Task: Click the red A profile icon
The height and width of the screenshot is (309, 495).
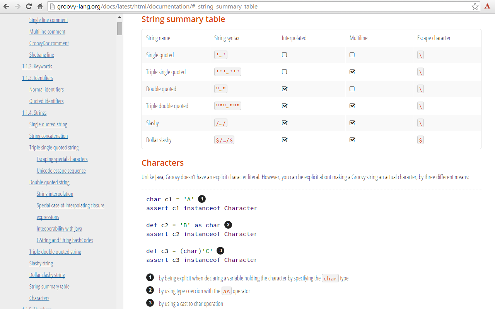Action: click(x=488, y=6)
